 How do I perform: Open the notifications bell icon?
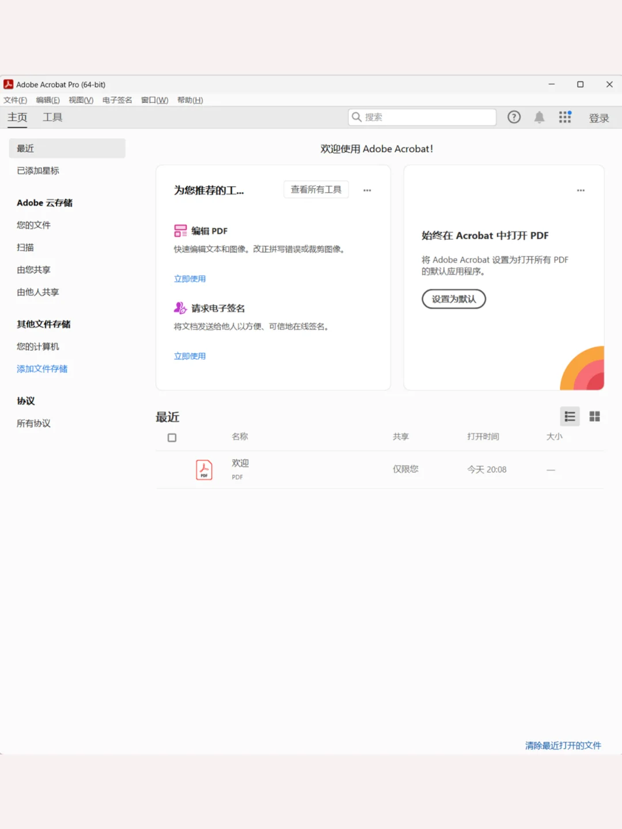539,117
